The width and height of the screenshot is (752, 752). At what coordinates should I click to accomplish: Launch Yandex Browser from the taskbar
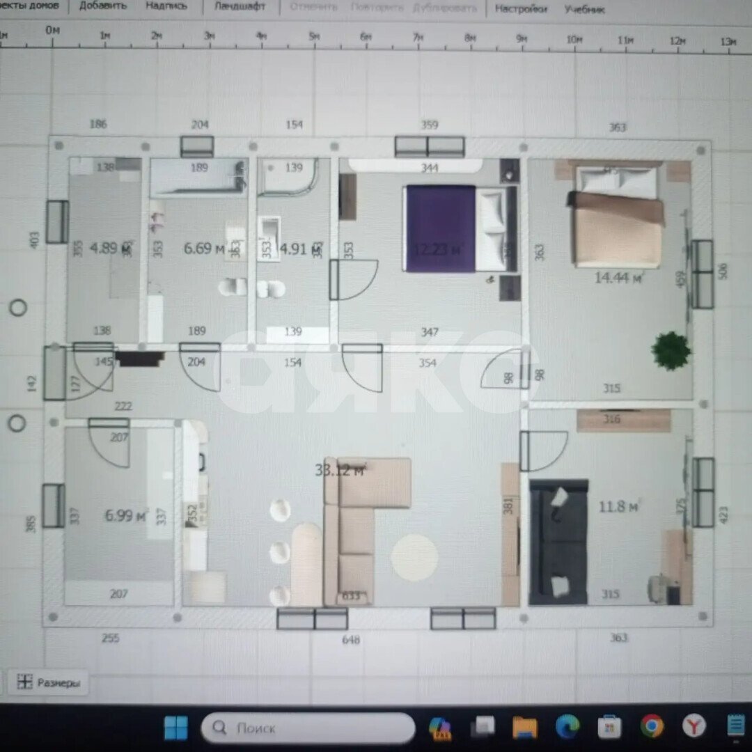pos(694,726)
